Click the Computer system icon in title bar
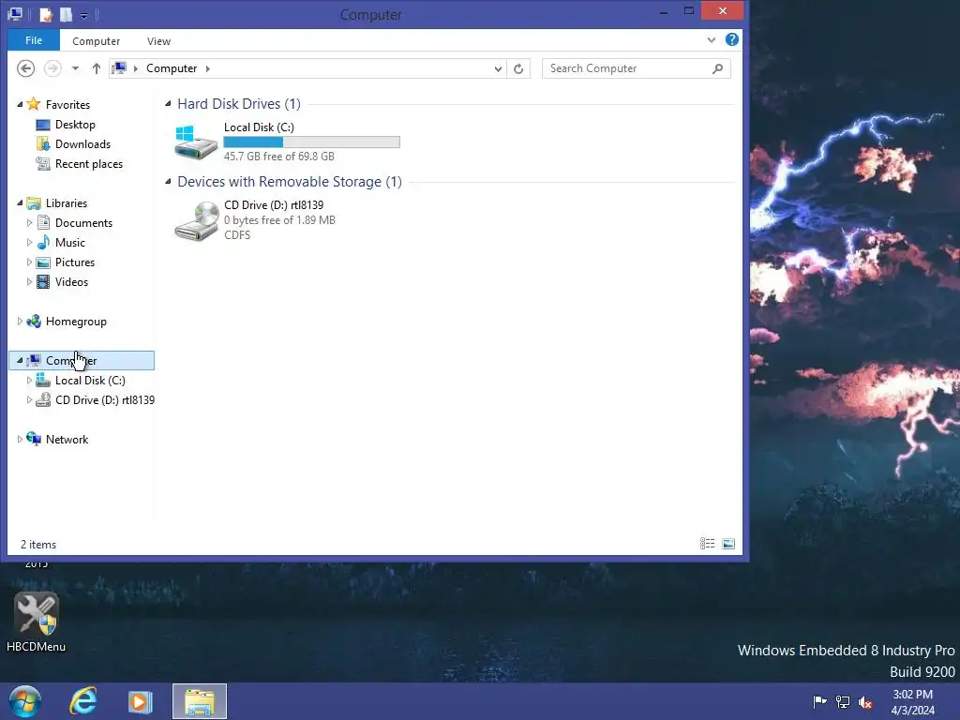Screen dimensions: 960x720 coord(15,14)
